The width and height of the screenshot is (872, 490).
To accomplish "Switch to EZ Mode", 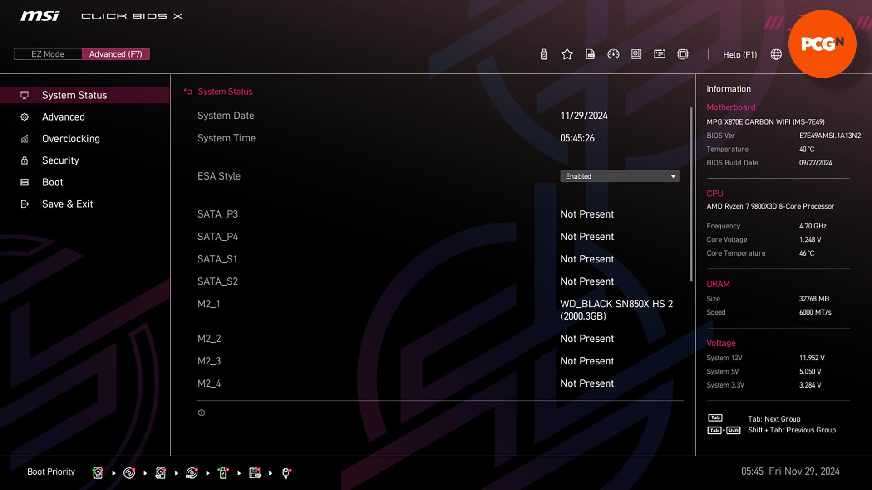I will [x=48, y=54].
